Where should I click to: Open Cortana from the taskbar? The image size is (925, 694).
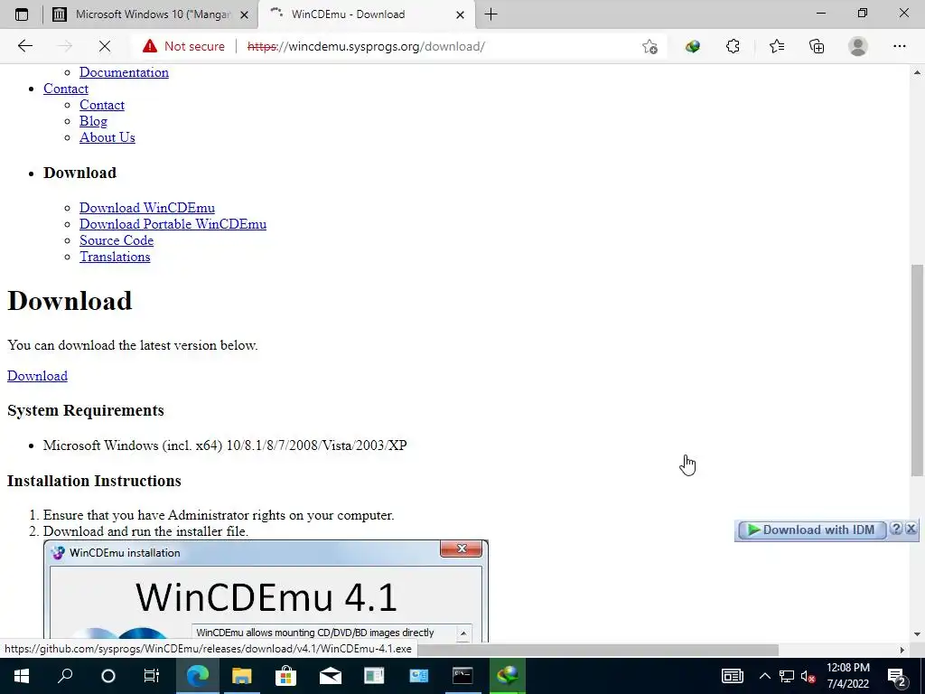tap(108, 676)
